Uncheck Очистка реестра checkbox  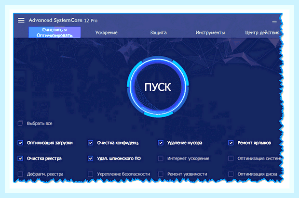(20, 158)
